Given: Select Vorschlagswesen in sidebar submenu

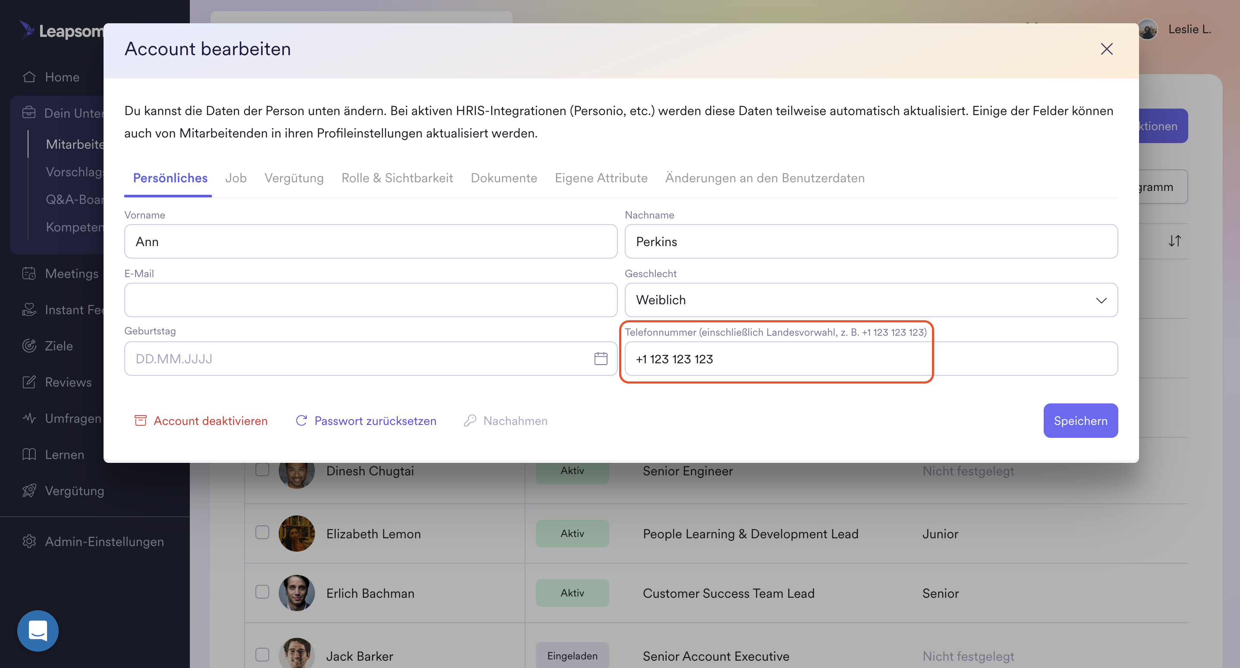Looking at the screenshot, I should click(x=75, y=172).
